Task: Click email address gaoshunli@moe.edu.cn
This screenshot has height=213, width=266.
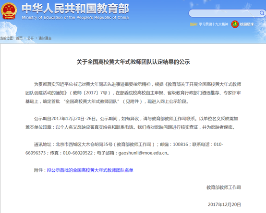Action: click(143, 153)
